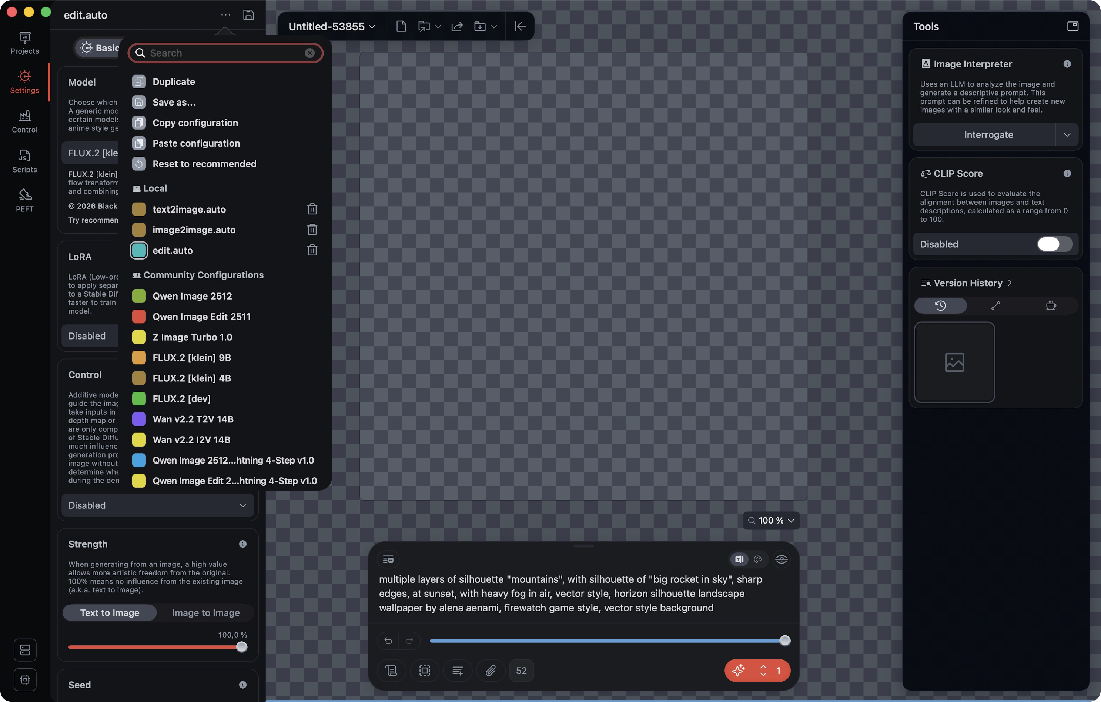Expand the Interrogate options chevron
This screenshot has width=1101, height=702.
tap(1067, 135)
